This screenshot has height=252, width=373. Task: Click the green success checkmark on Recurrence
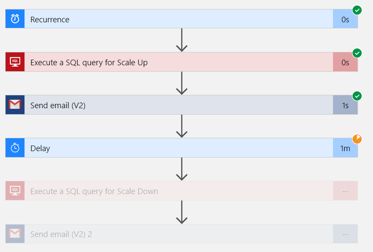(x=357, y=10)
